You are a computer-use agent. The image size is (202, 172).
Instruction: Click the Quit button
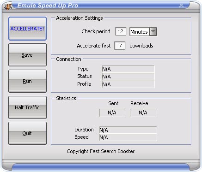(27, 133)
